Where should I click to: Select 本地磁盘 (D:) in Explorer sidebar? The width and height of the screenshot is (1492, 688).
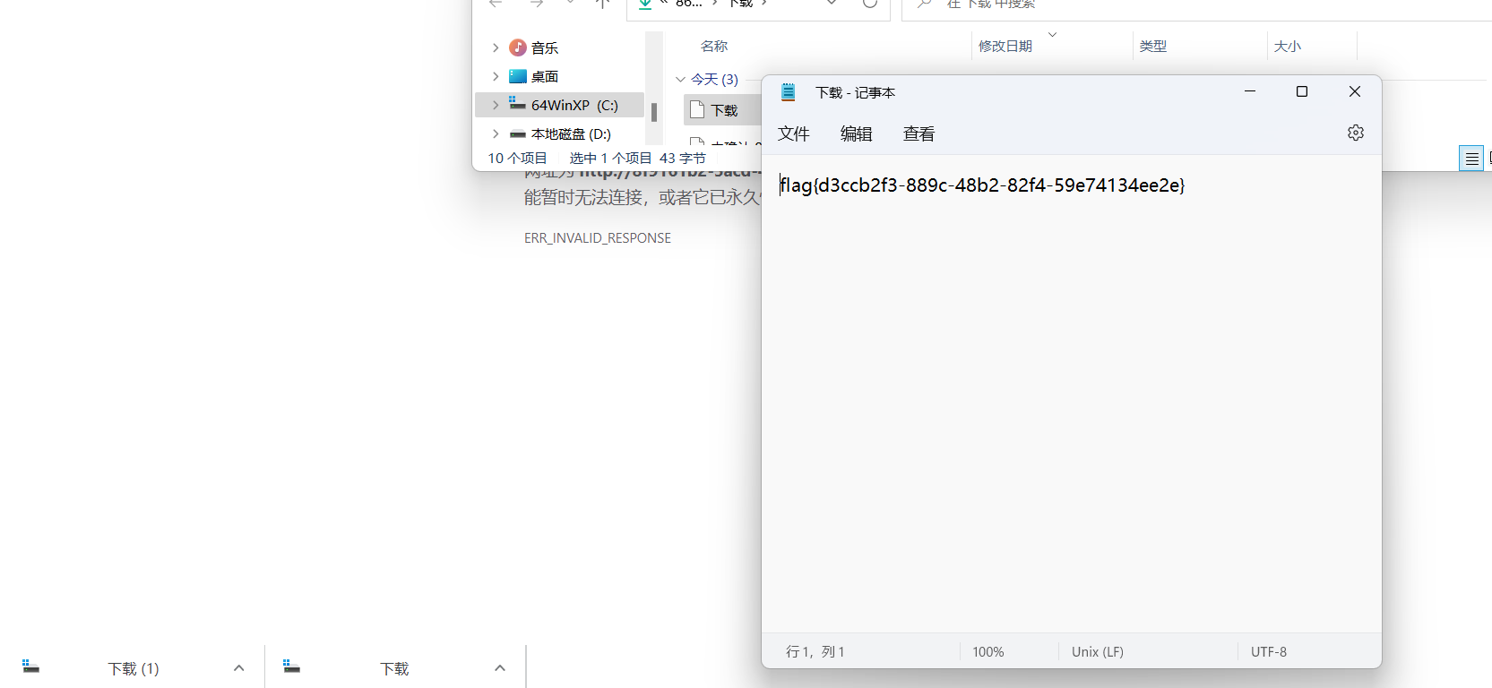(571, 133)
